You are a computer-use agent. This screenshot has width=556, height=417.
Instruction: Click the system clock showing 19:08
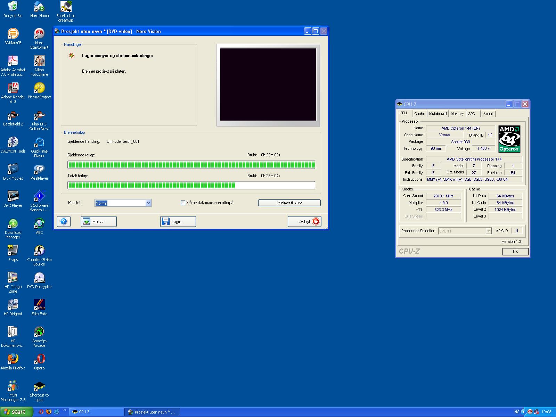[x=546, y=412]
